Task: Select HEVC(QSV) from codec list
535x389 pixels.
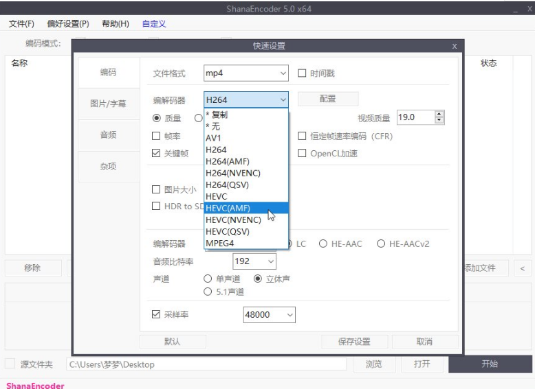Action: (x=246, y=231)
